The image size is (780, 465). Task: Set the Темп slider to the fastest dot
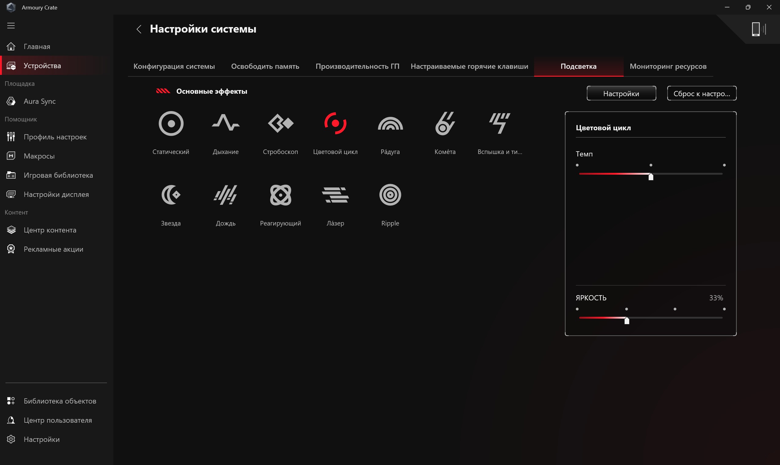724,165
